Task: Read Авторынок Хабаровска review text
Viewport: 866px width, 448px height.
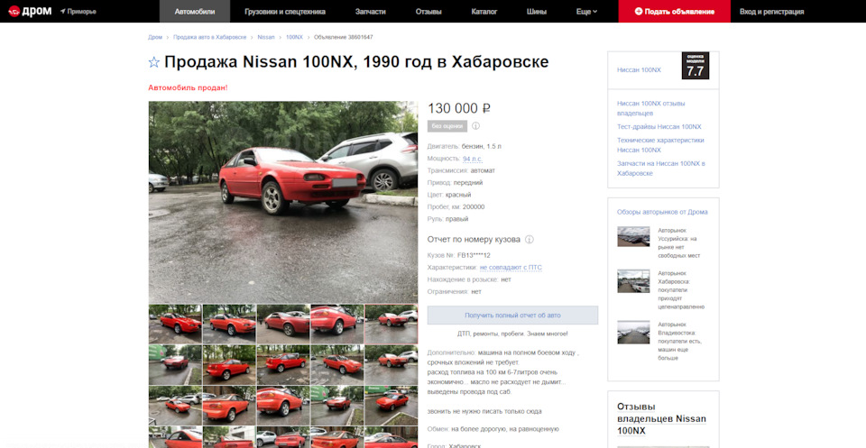Action: point(682,290)
